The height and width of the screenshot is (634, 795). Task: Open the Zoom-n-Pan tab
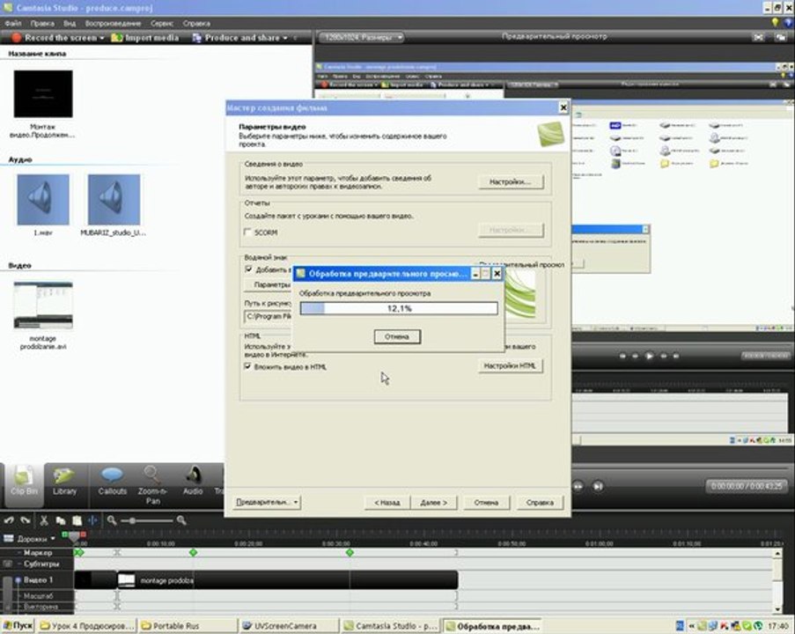(152, 485)
